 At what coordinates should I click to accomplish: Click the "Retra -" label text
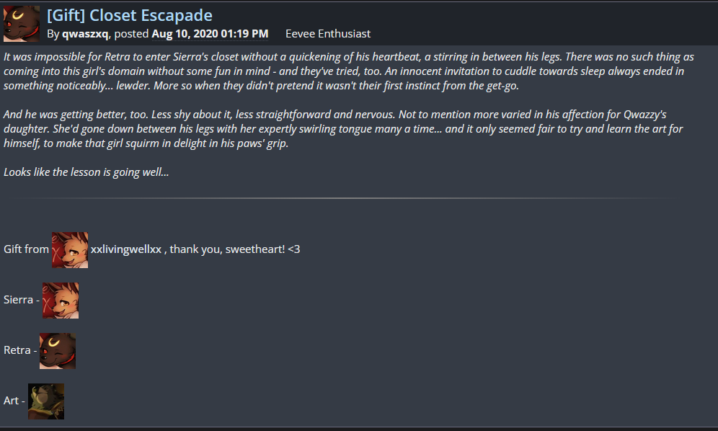click(x=19, y=350)
